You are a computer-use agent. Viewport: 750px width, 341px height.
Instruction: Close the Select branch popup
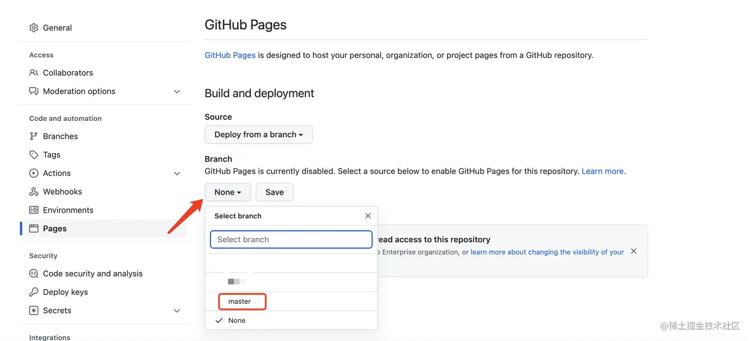(x=368, y=216)
